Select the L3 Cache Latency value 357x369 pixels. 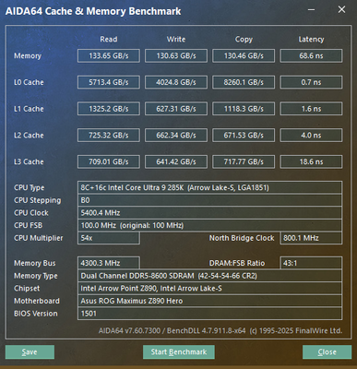pyautogui.click(x=311, y=161)
